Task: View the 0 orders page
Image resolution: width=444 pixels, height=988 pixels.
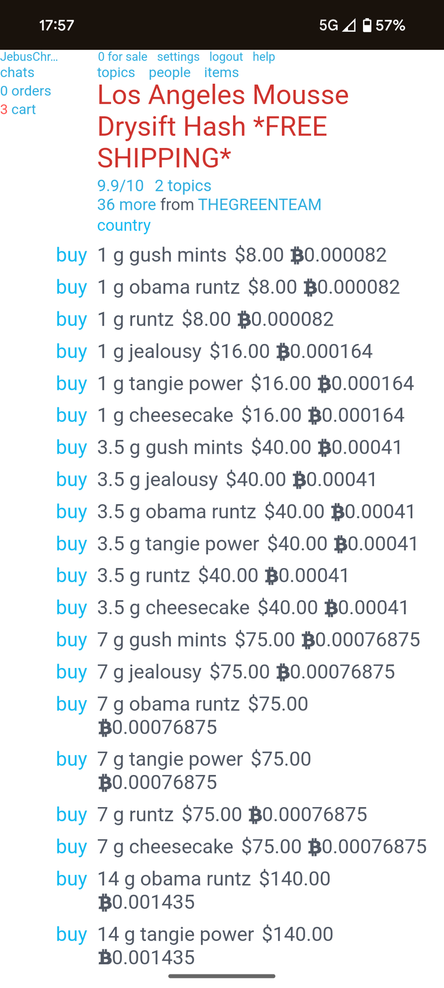Action: (26, 91)
